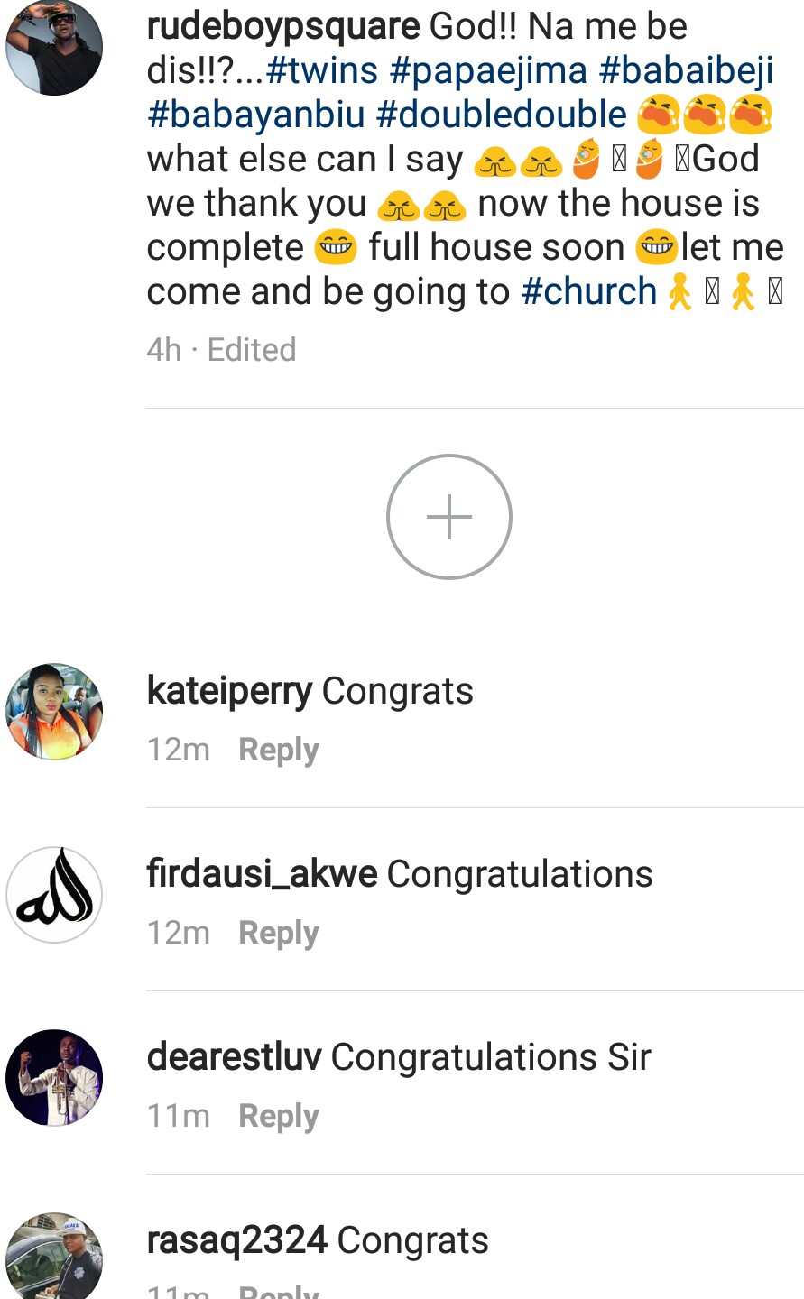This screenshot has width=804, height=1299.
Task: Reply to firdausi_akwe's Congratulations comment
Action: pyautogui.click(x=279, y=933)
